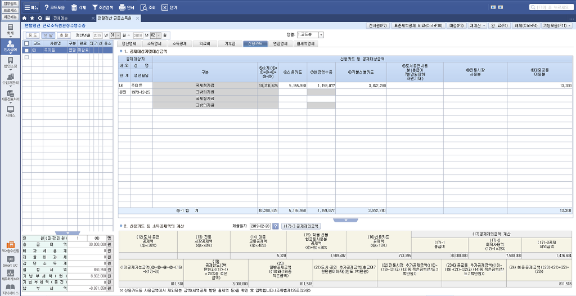Click the 조회 lookup icon
Image resolution: width=576 pixels, height=296 pixels.
tap(148, 7)
